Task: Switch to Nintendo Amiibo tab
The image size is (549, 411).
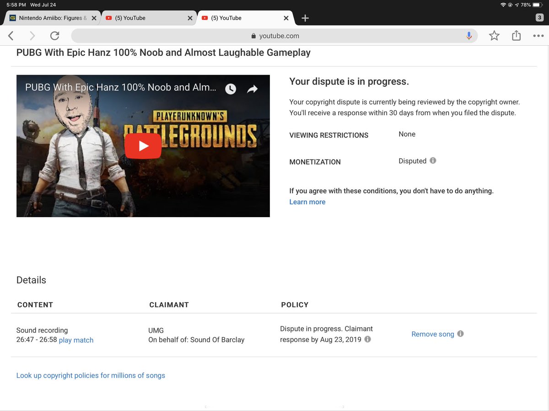Action: 53,18
